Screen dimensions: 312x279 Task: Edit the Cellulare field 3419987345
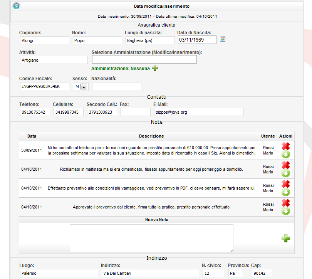coord(69,112)
